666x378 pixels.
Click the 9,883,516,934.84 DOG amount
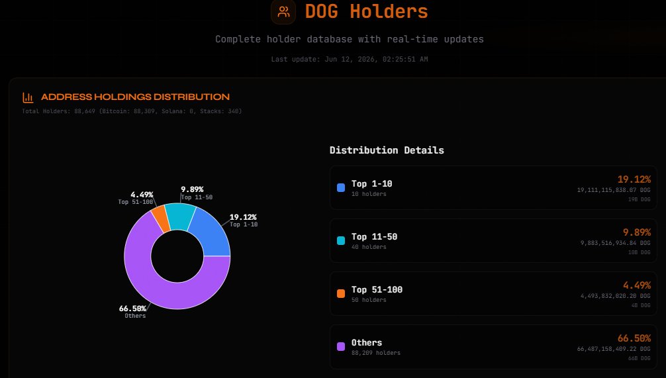615,243
